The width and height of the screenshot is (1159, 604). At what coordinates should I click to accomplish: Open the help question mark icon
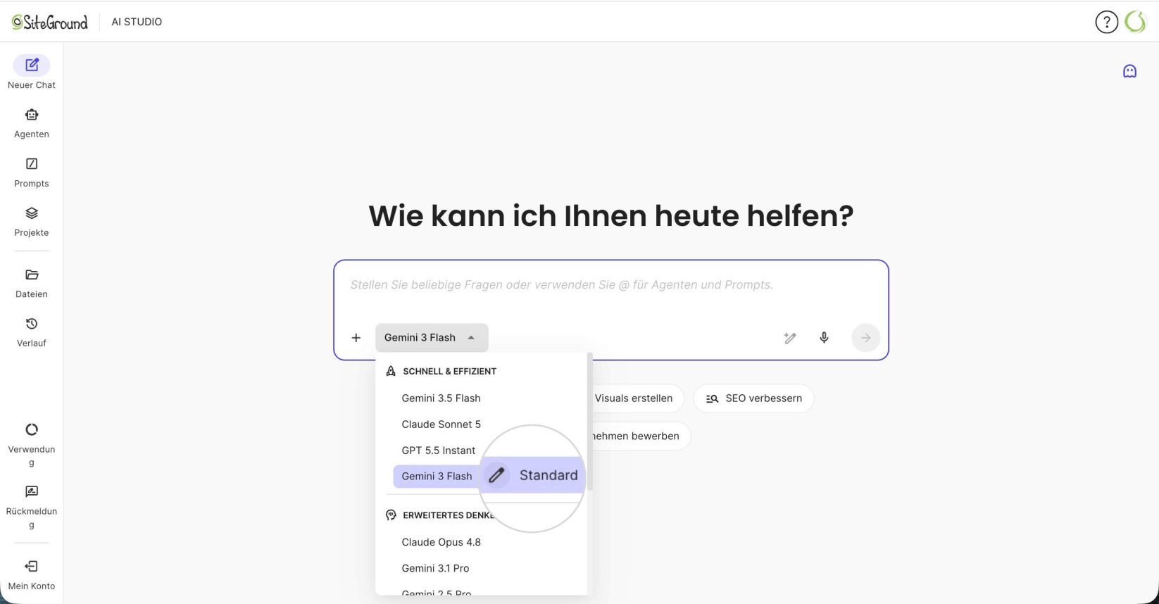[1107, 23]
